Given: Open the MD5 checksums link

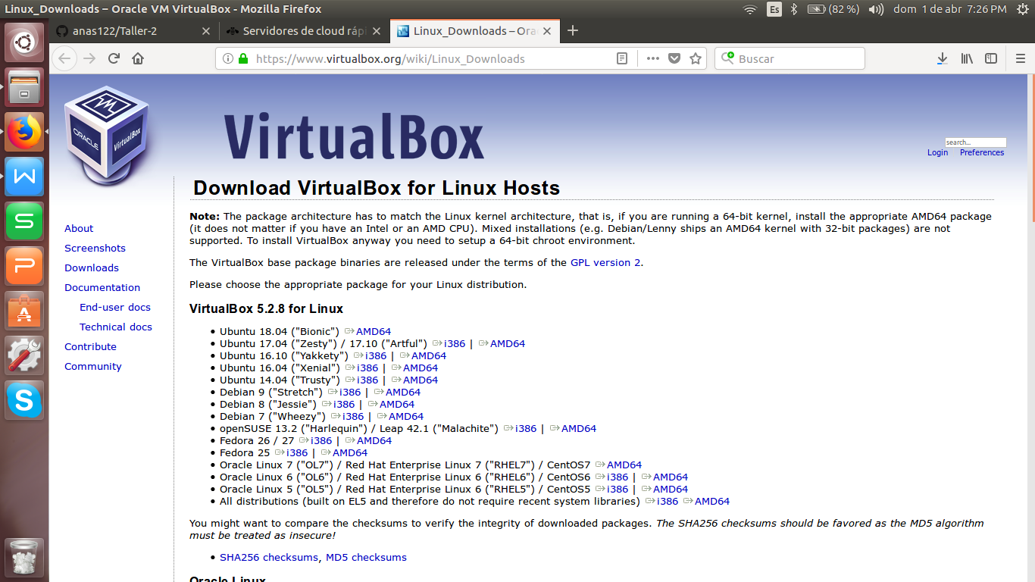Looking at the screenshot, I should pos(366,557).
